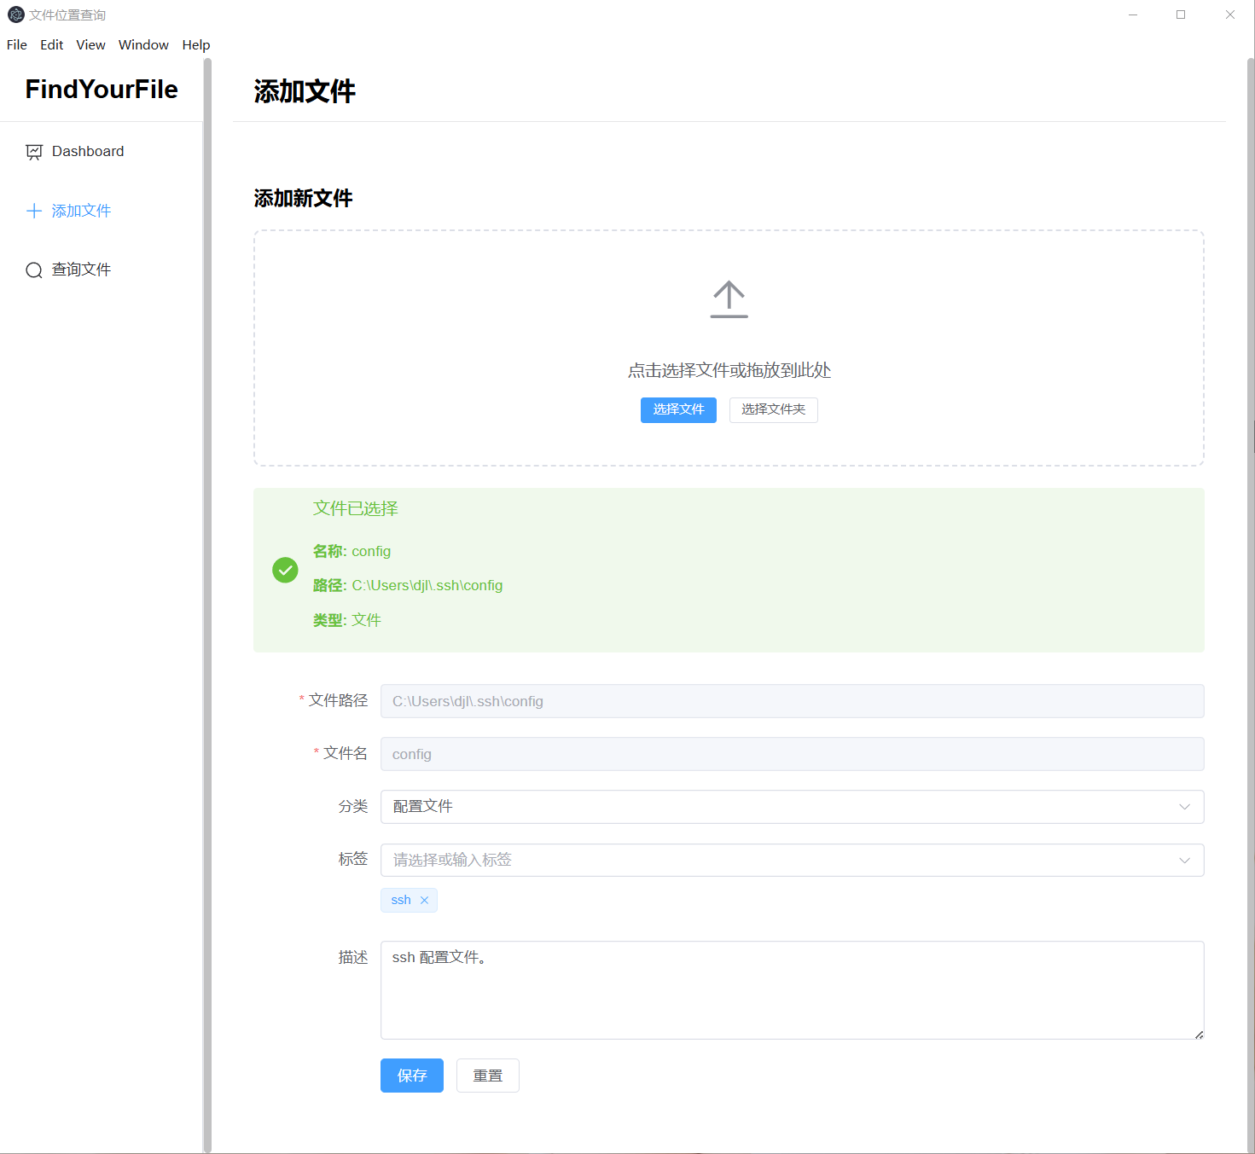Save the form with 保存 button
The width and height of the screenshot is (1255, 1154).
click(x=411, y=1076)
